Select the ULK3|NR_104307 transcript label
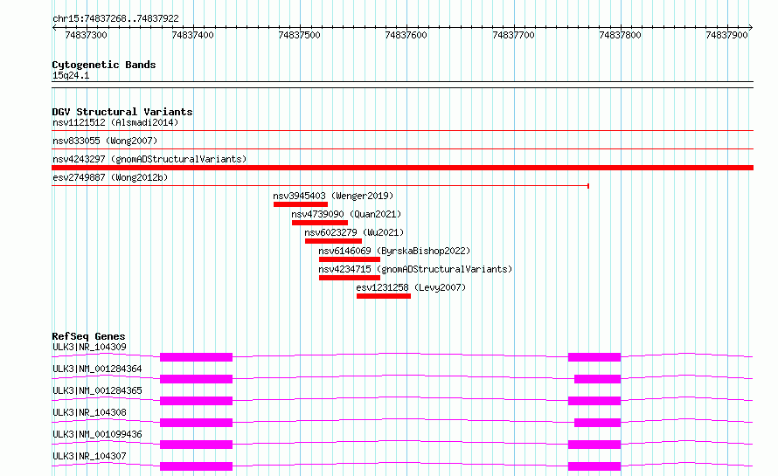The height and width of the screenshot is (476, 778). (x=89, y=456)
